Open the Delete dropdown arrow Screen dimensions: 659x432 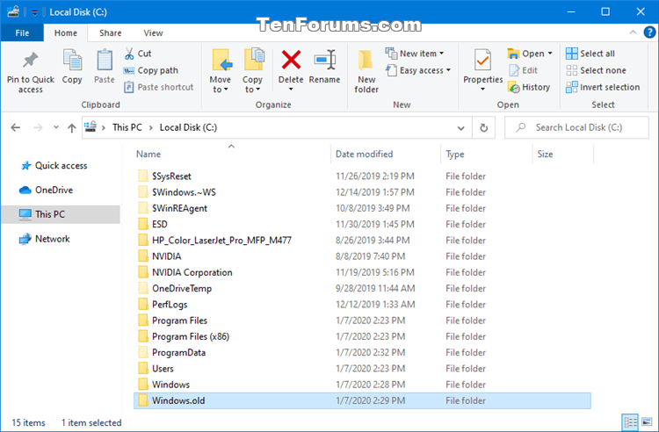[291, 89]
